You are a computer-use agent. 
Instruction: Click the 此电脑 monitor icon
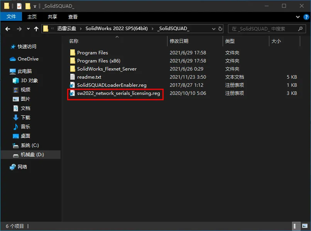pos(13,71)
